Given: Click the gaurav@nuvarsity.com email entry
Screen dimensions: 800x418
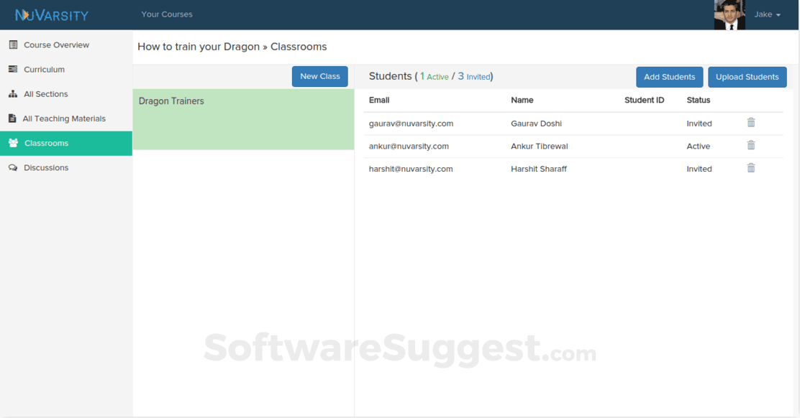Looking at the screenshot, I should pyautogui.click(x=412, y=124).
